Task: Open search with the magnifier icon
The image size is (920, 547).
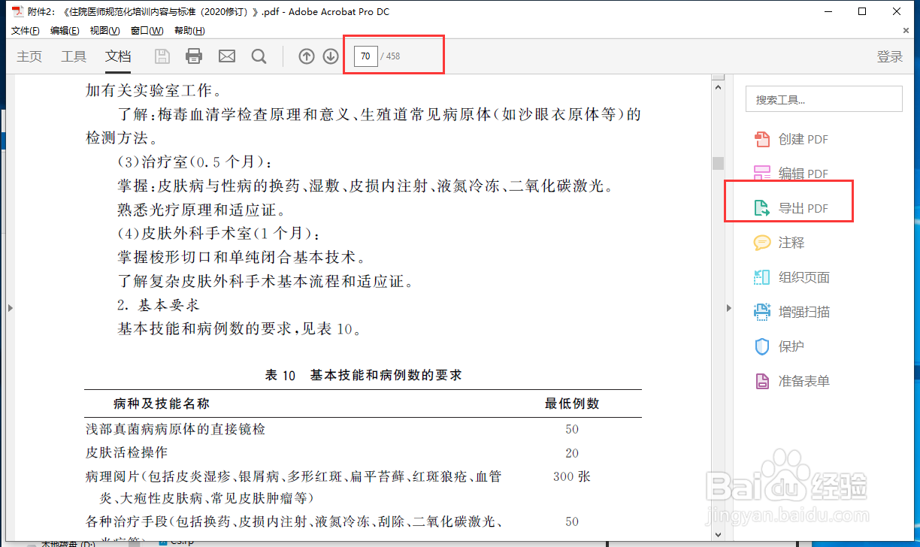Action: pyautogui.click(x=259, y=56)
